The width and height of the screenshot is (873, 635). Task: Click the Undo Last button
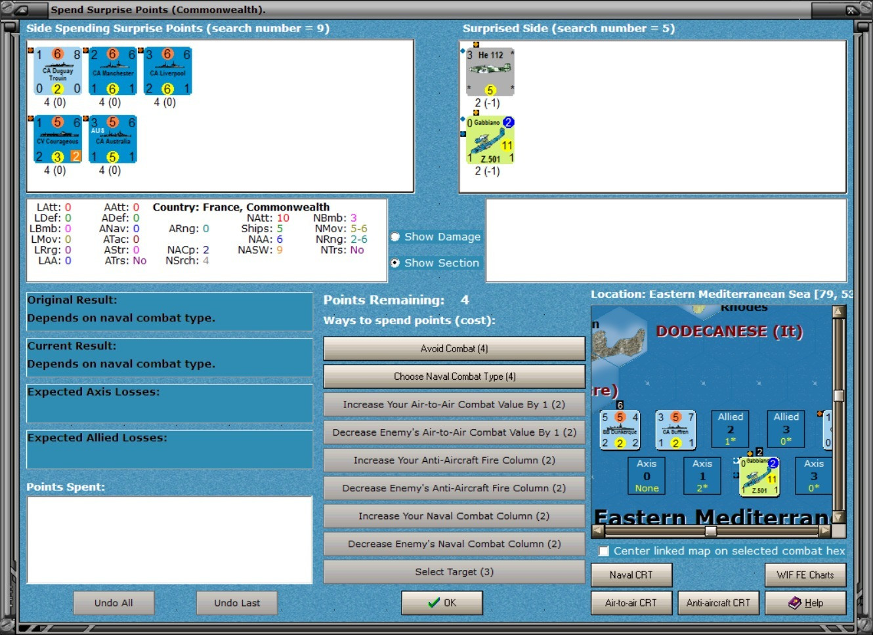(x=237, y=603)
